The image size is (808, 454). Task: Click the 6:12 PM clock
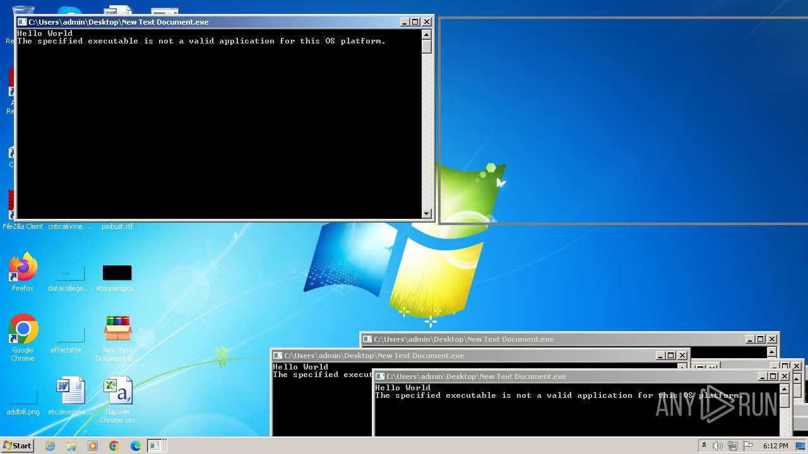click(775, 446)
